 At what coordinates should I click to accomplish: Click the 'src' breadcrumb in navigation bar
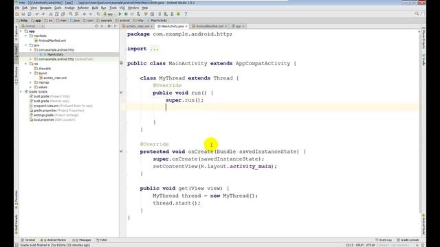(x=49, y=21)
